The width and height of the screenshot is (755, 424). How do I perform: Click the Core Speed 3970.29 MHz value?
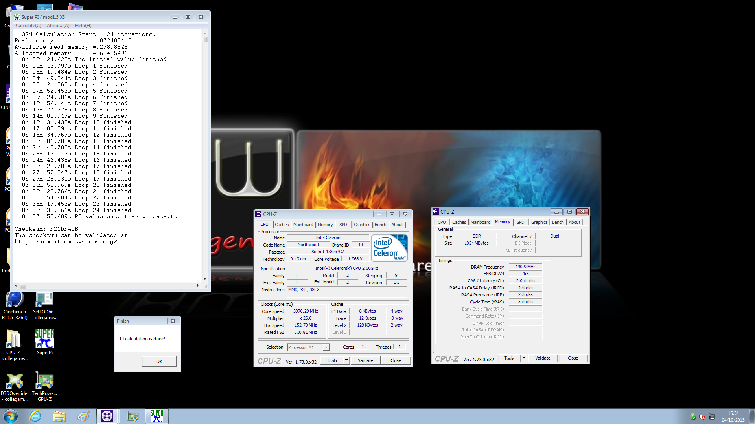tap(306, 311)
